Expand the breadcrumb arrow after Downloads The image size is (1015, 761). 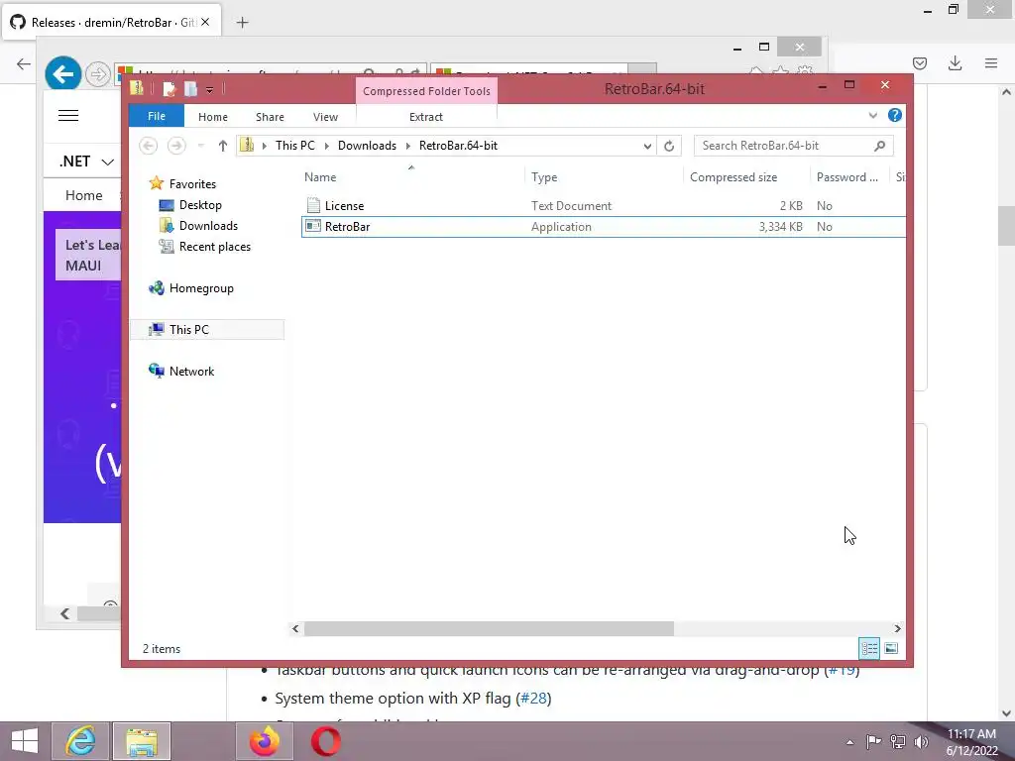408,146
